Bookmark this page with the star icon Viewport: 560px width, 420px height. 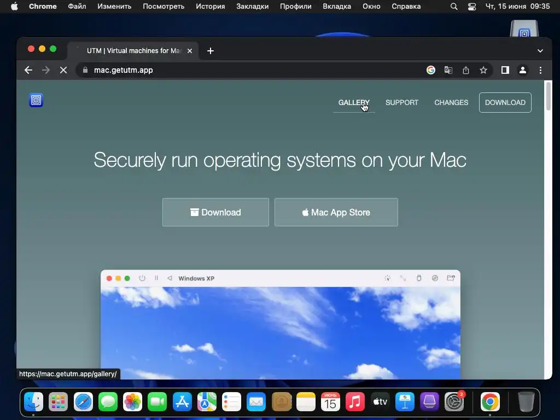tap(483, 70)
